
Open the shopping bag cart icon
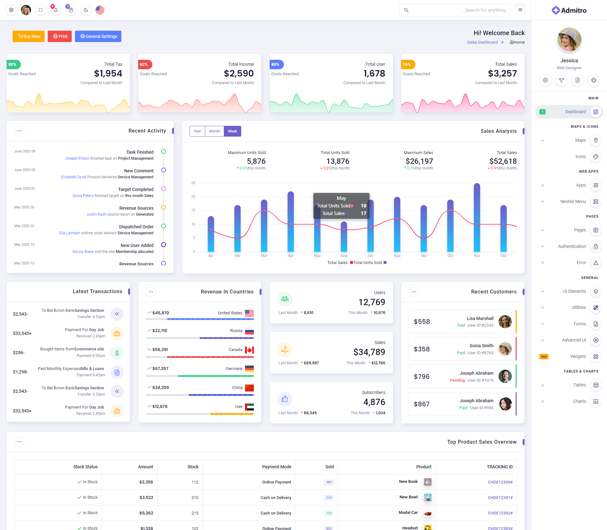[x=71, y=10]
